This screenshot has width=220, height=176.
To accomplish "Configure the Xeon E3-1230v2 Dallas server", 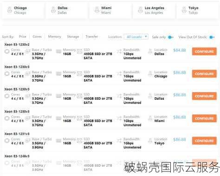I will click(204, 51).
